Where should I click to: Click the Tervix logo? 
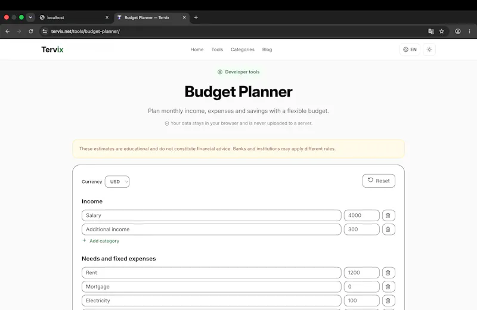click(x=52, y=49)
